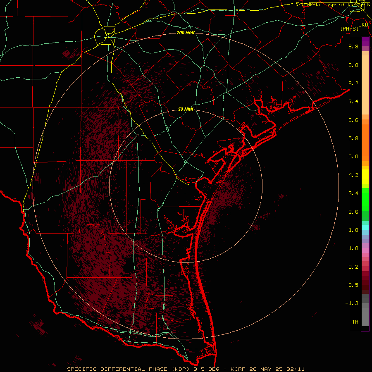Click the dark orange segment of the color bar

(365, 143)
